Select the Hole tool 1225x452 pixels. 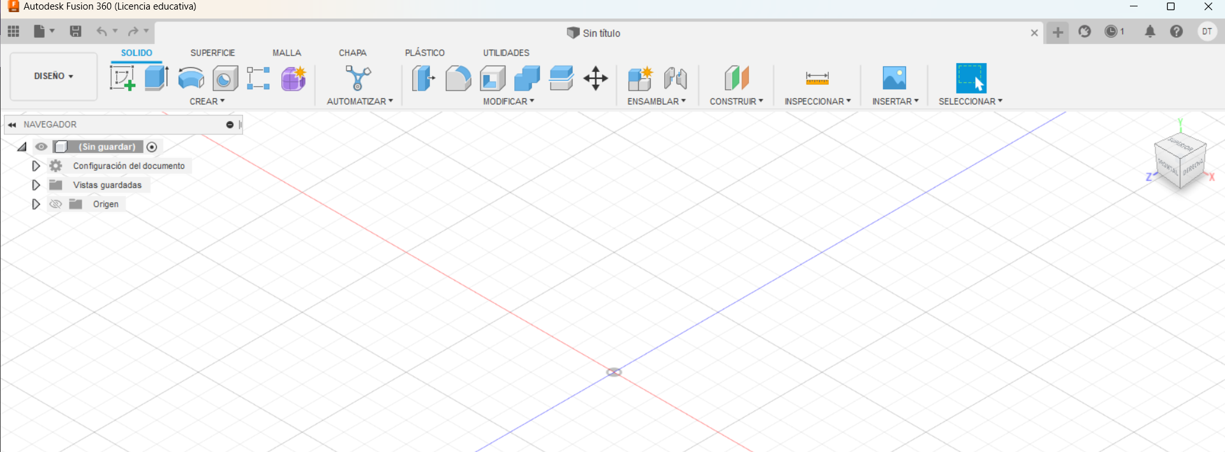click(x=225, y=78)
